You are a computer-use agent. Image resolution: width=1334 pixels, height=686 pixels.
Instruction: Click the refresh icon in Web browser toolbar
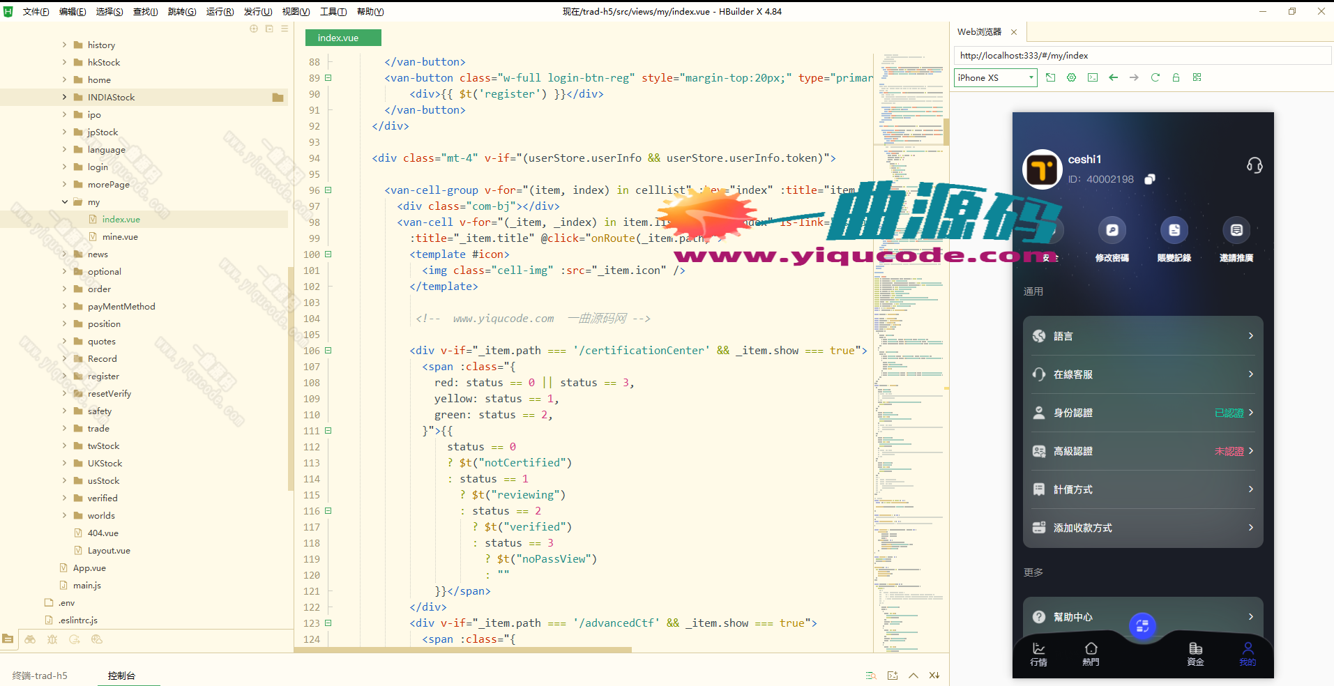point(1155,77)
